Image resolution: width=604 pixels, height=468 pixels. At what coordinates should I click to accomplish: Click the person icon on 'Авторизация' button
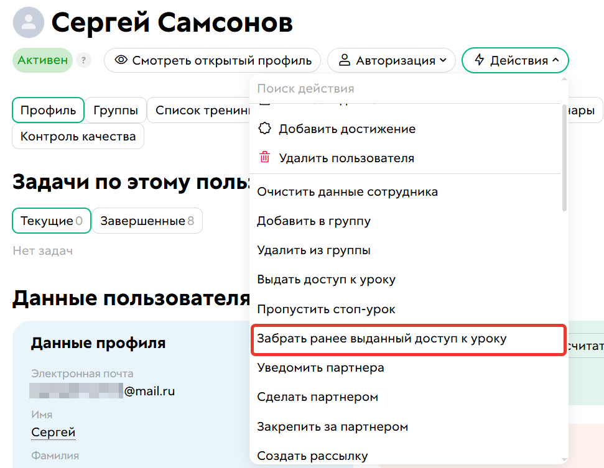345,60
